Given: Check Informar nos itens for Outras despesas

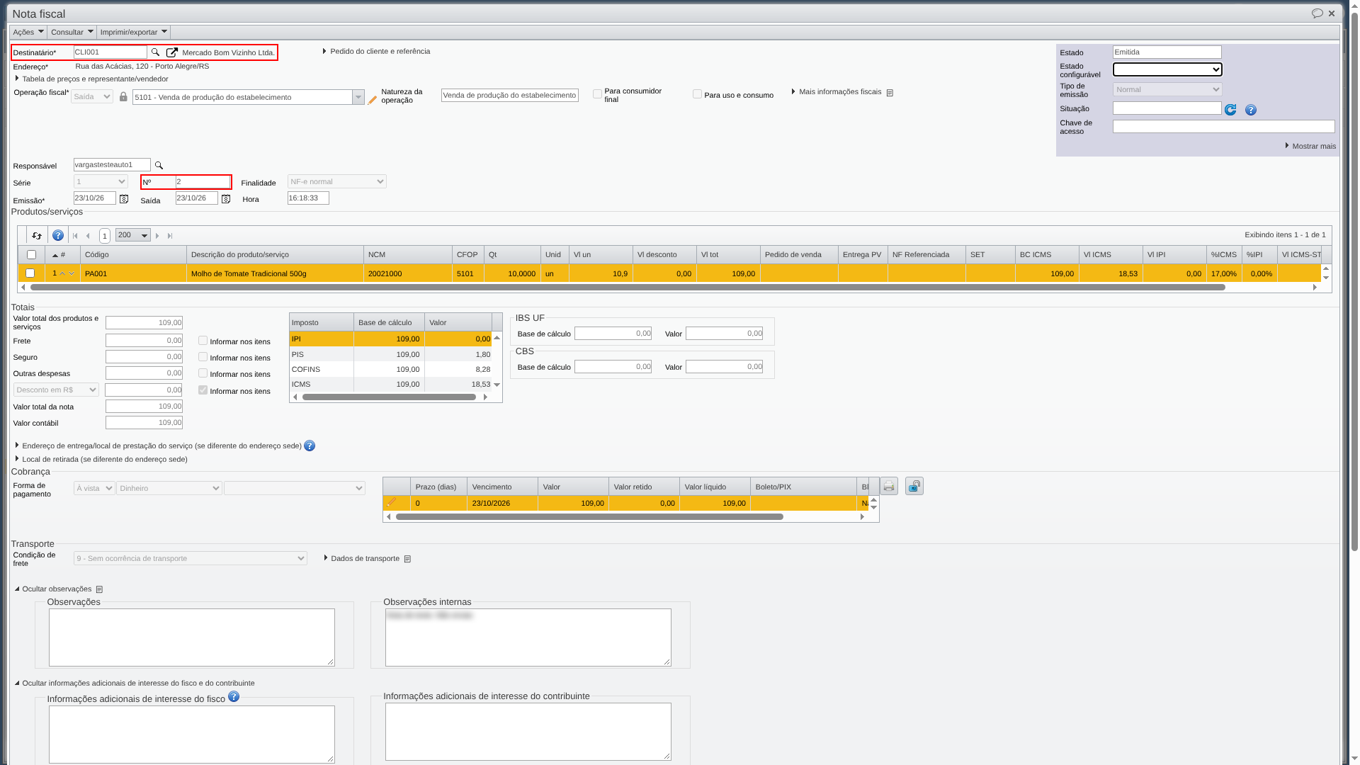Looking at the screenshot, I should point(203,373).
